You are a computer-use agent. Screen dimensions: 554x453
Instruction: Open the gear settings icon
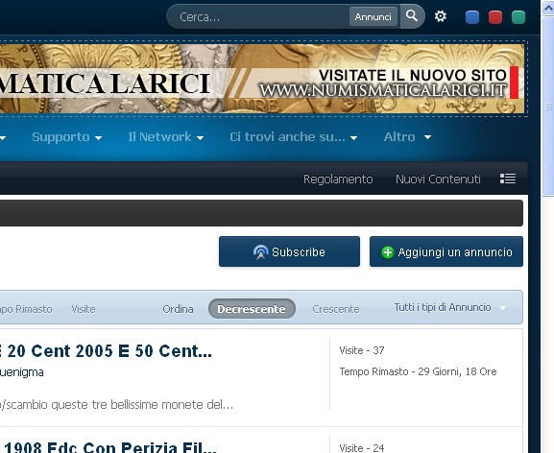point(441,16)
